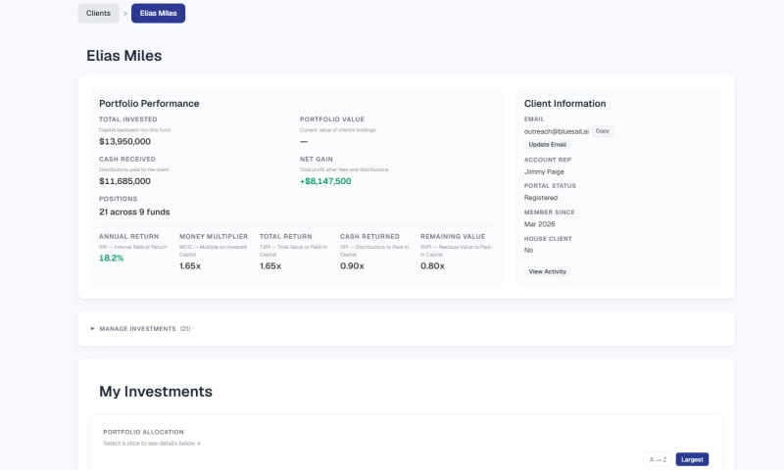Image resolution: width=784 pixels, height=470 pixels.
Task: Select the $13,950,000 total invested value
Action: (x=124, y=141)
